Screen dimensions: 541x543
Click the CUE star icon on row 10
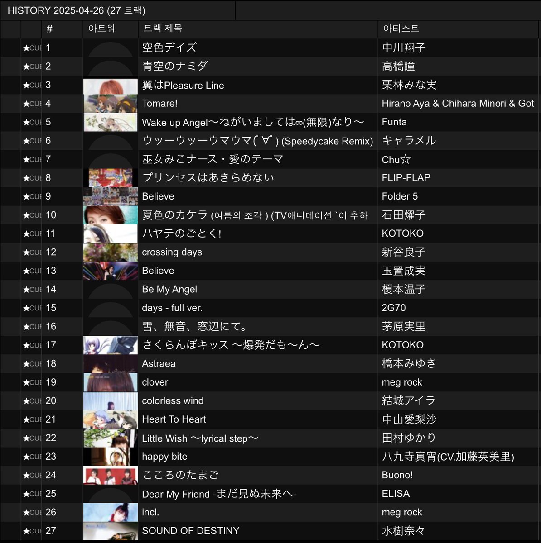(26, 215)
